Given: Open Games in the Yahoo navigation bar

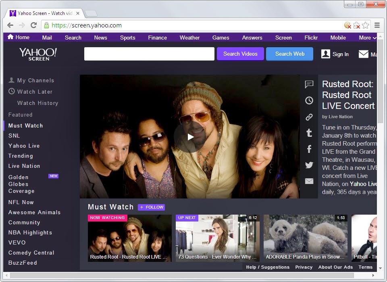Looking at the screenshot, I should [x=221, y=38].
